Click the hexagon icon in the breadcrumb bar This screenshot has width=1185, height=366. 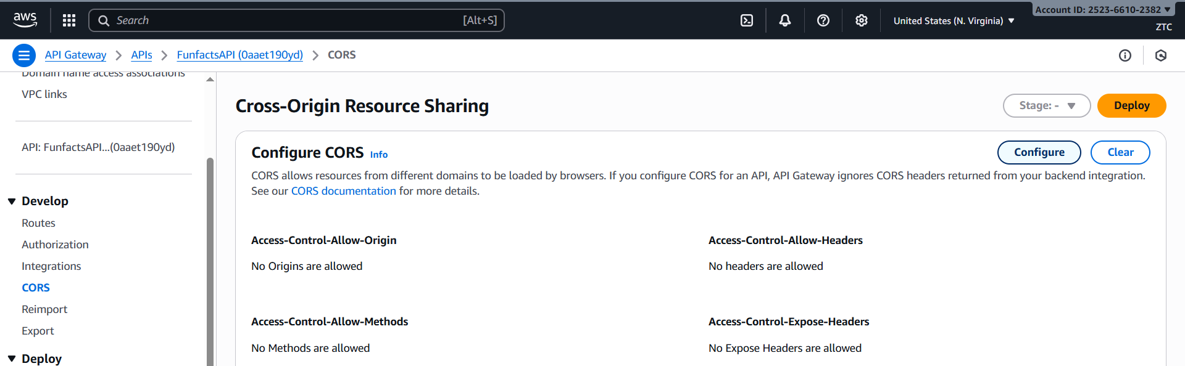click(1161, 55)
